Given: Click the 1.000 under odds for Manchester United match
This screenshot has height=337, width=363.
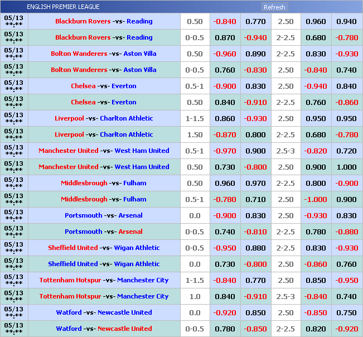Looking at the screenshot, I should click(346, 167).
